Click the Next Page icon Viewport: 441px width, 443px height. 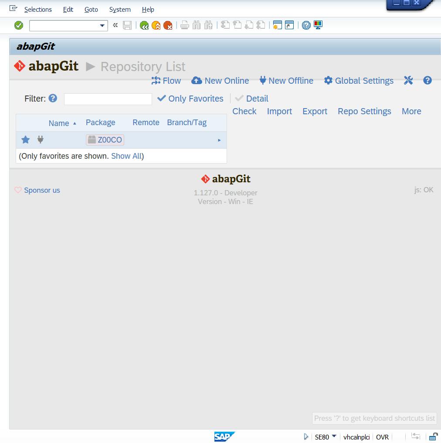pos(249,25)
